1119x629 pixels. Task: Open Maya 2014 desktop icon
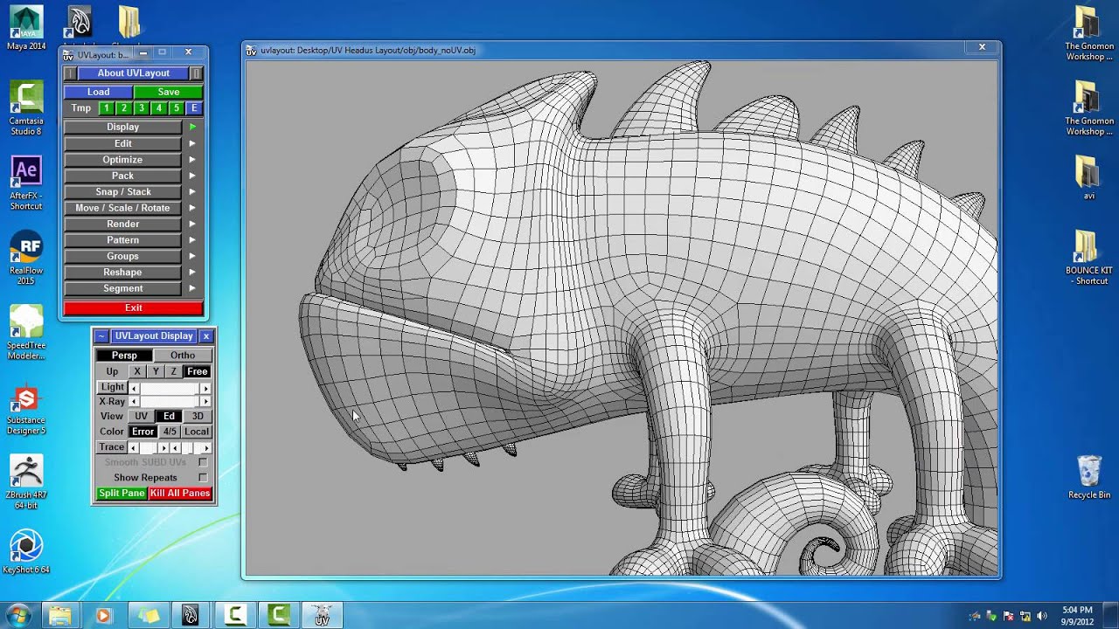(25, 29)
